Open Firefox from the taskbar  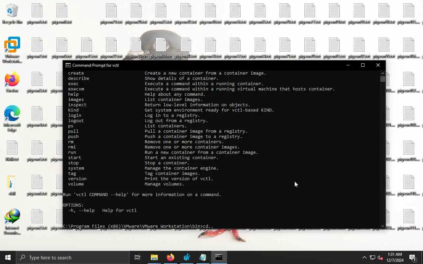[170, 257]
